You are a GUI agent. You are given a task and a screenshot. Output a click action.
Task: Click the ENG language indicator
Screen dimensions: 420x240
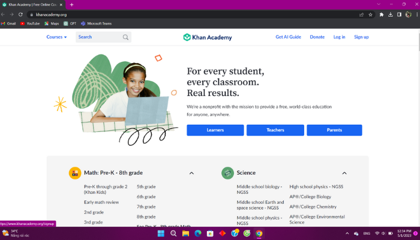click(367, 233)
